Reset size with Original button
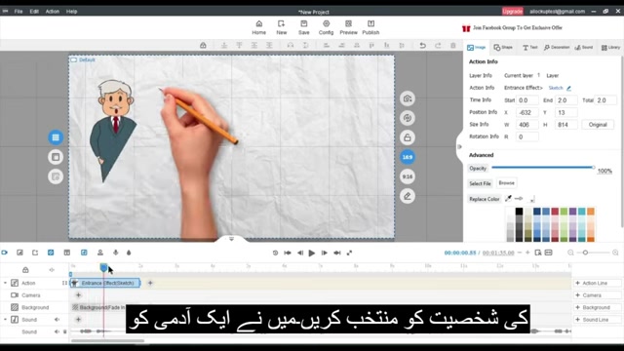The height and width of the screenshot is (351, 624). tap(598, 125)
